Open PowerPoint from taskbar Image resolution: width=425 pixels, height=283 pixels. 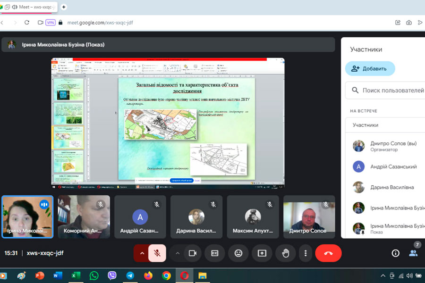tap(40, 275)
